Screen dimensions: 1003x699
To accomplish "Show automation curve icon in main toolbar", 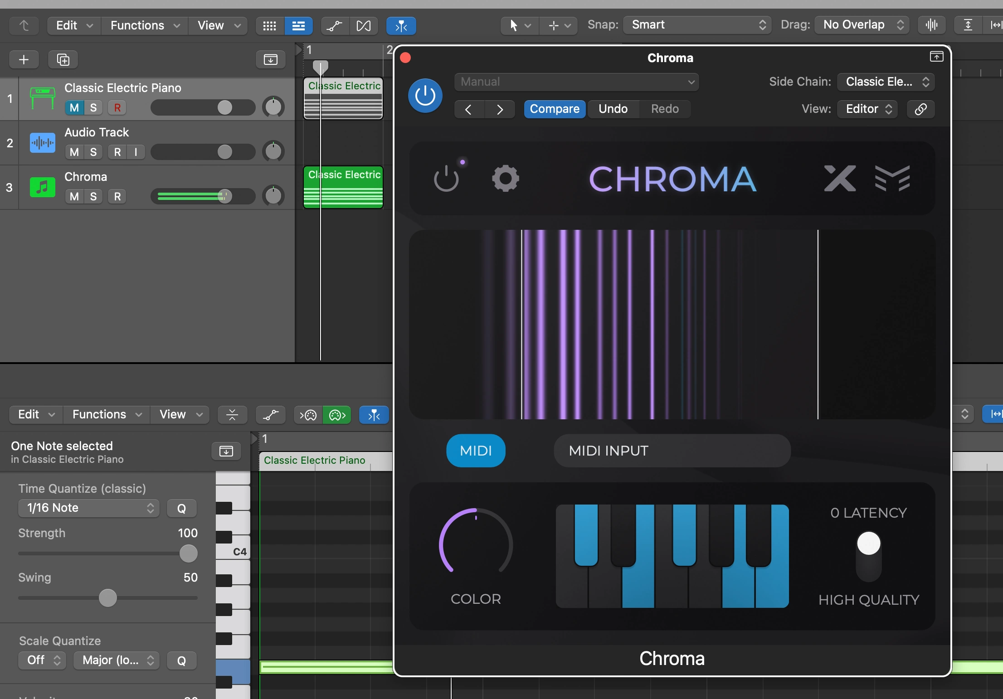I will [335, 26].
